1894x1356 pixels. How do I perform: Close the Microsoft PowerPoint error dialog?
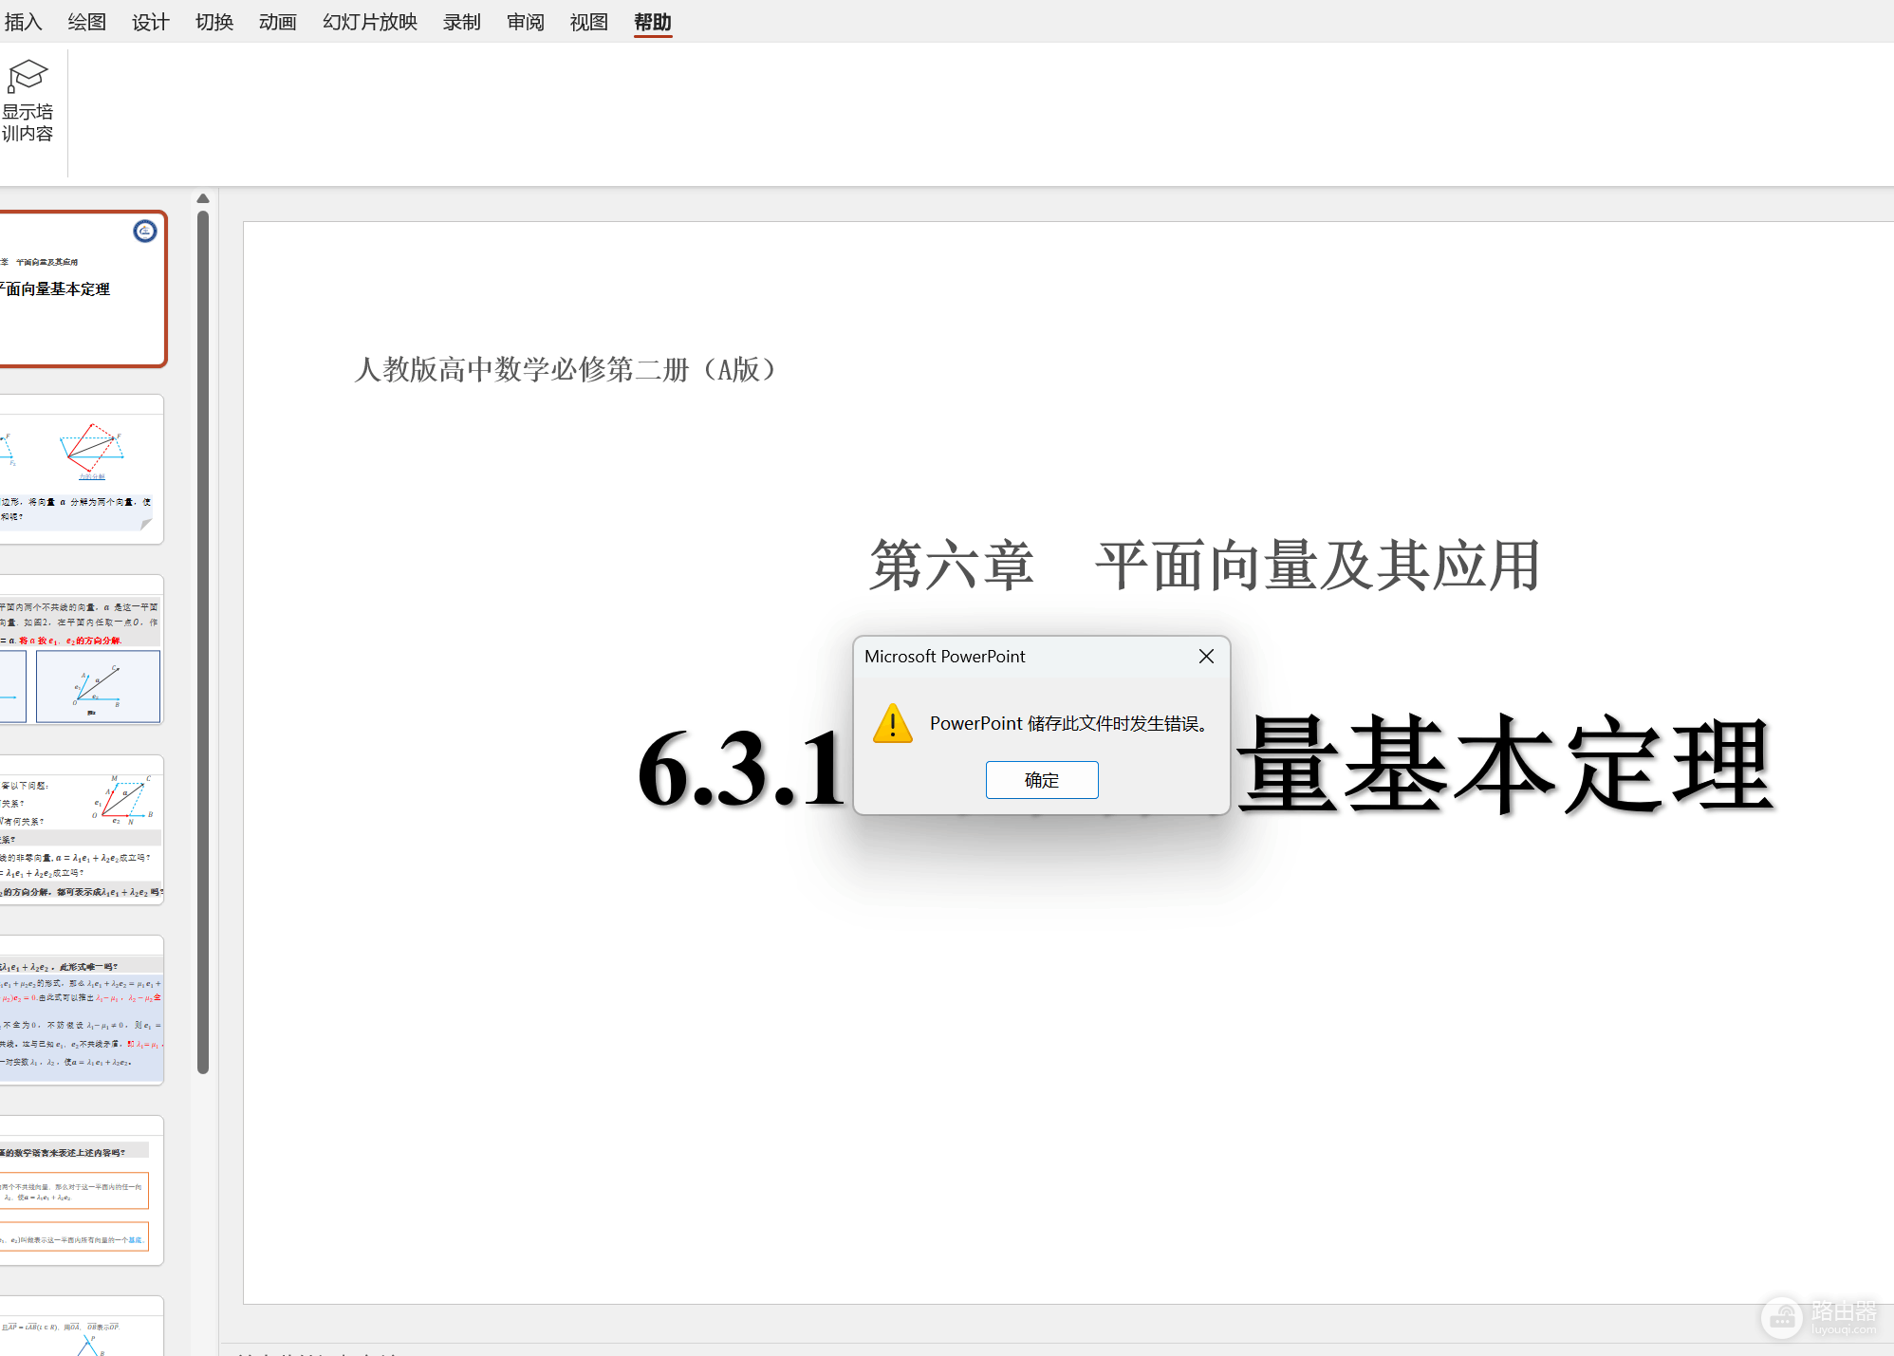[1206, 657]
